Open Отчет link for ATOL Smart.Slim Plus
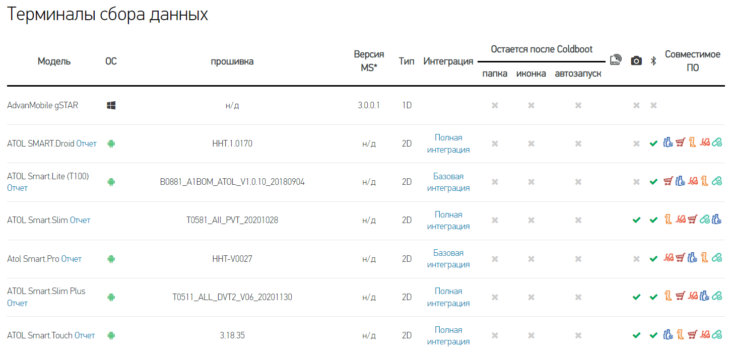The image size is (731, 355). pyautogui.click(x=17, y=303)
